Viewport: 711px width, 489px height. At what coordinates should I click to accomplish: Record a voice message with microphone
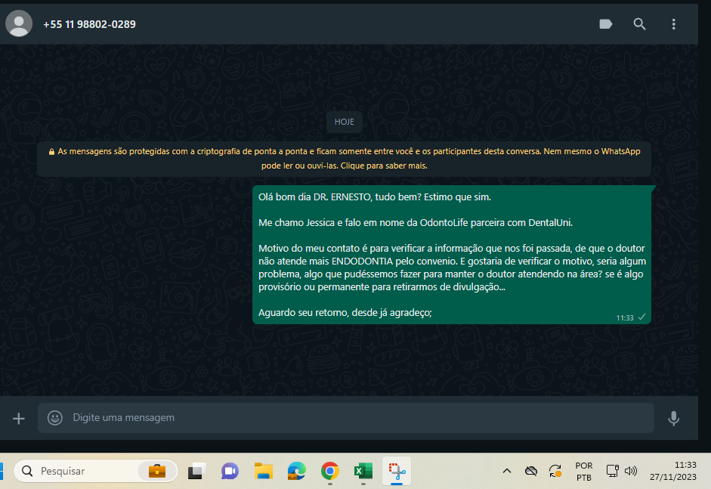[x=674, y=418]
